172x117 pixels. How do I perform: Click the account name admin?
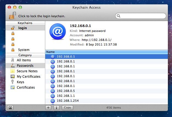coord(89,35)
